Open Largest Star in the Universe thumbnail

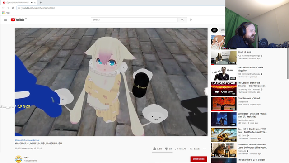tap(224, 88)
